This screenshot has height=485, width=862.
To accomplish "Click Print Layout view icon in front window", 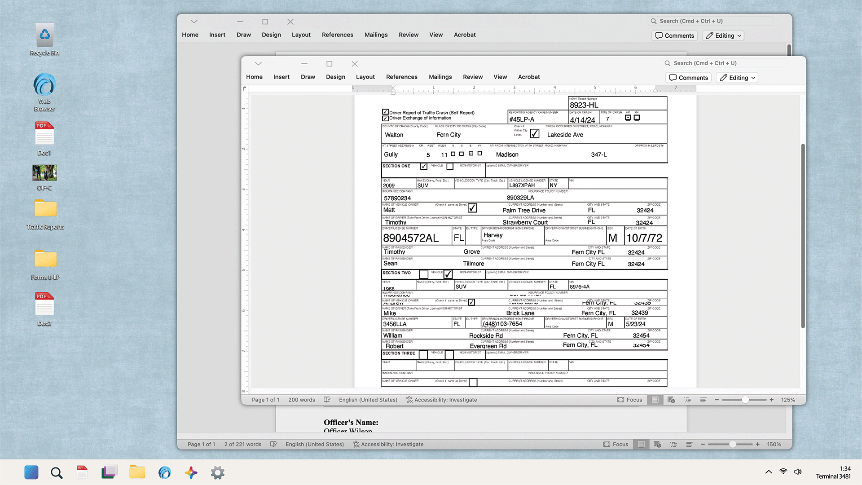I will (x=655, y=400).
